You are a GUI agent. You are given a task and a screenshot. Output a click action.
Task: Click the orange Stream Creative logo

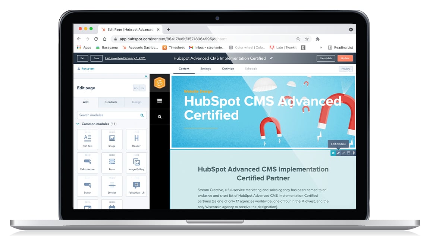[160, 82]
